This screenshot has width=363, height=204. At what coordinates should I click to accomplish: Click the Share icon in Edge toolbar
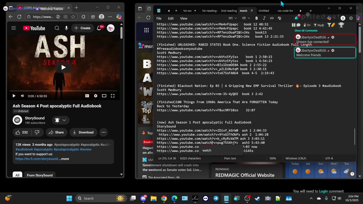(93, 17)
